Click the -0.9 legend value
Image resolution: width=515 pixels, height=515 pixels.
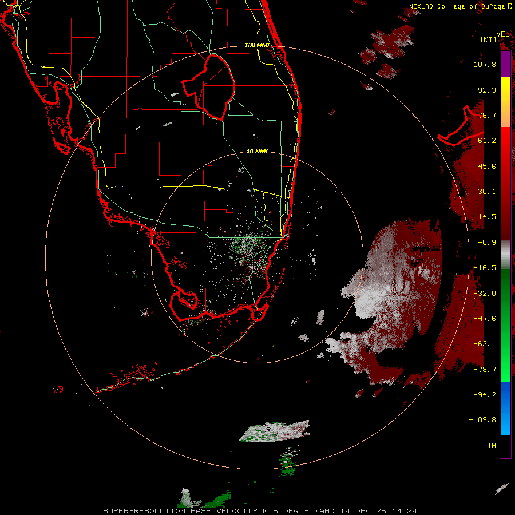[x=487, y=243]
